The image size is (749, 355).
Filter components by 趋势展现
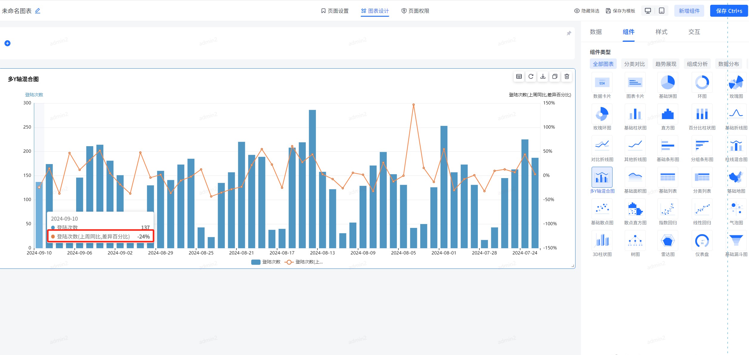click(x=666, y=64)
